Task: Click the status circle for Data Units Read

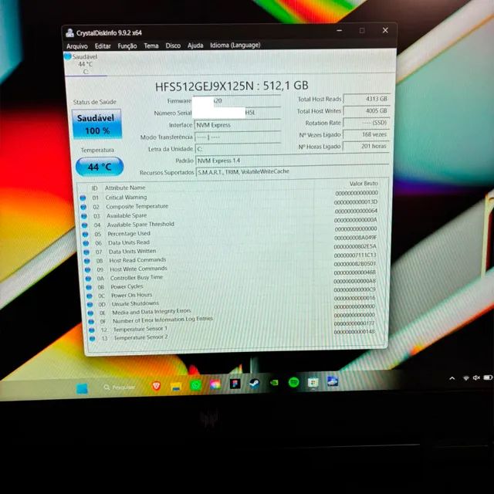Action: (x=86, y=243)
